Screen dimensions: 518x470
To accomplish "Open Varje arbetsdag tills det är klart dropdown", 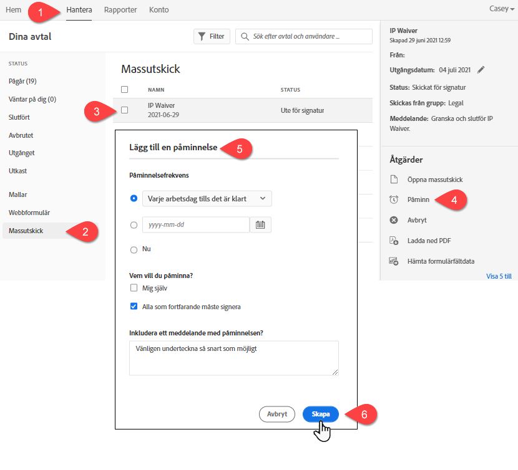I will tap(207, 199).
